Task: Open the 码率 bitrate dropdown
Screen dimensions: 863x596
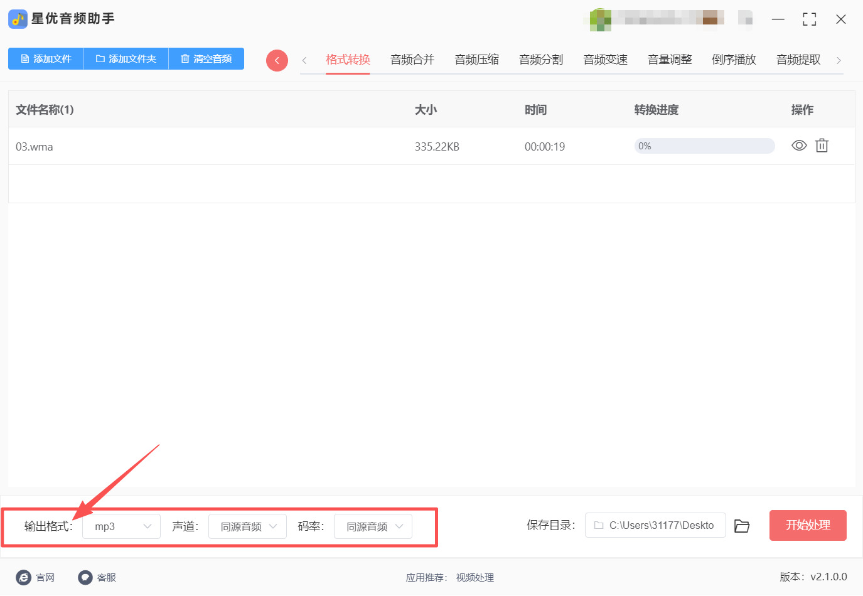Action: pos(373,526)
